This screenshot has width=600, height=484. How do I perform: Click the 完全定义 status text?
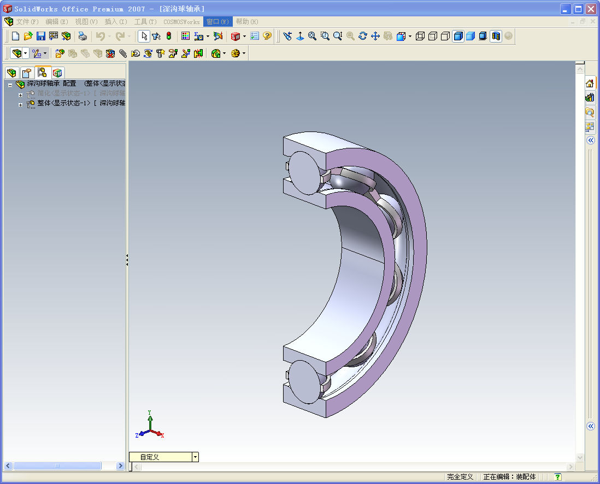[x=460, y=477]
